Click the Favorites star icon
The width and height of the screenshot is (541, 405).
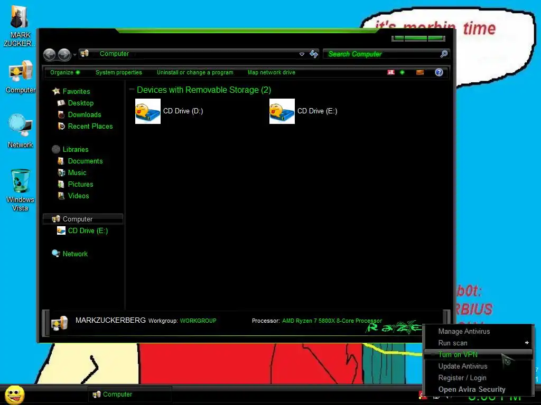click(56, 91)
